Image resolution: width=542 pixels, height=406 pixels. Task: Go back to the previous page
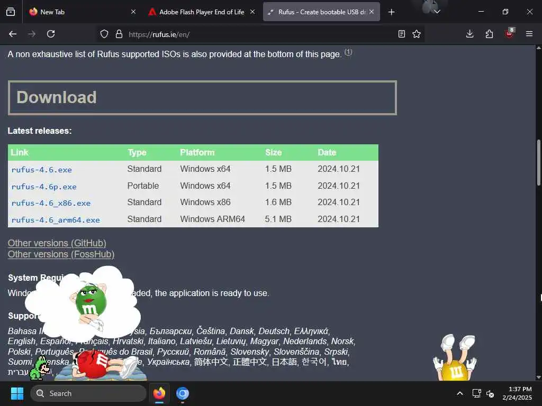point(13,34)
